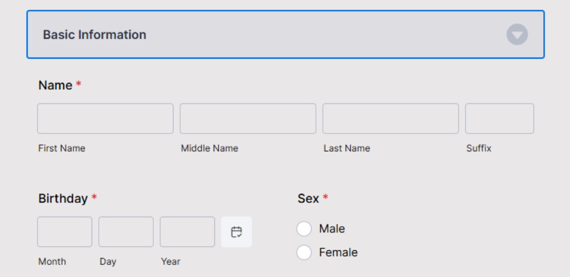Focus the Middle Name input field
The width and height of the screenshot is (570, 277).
(248, 119)
